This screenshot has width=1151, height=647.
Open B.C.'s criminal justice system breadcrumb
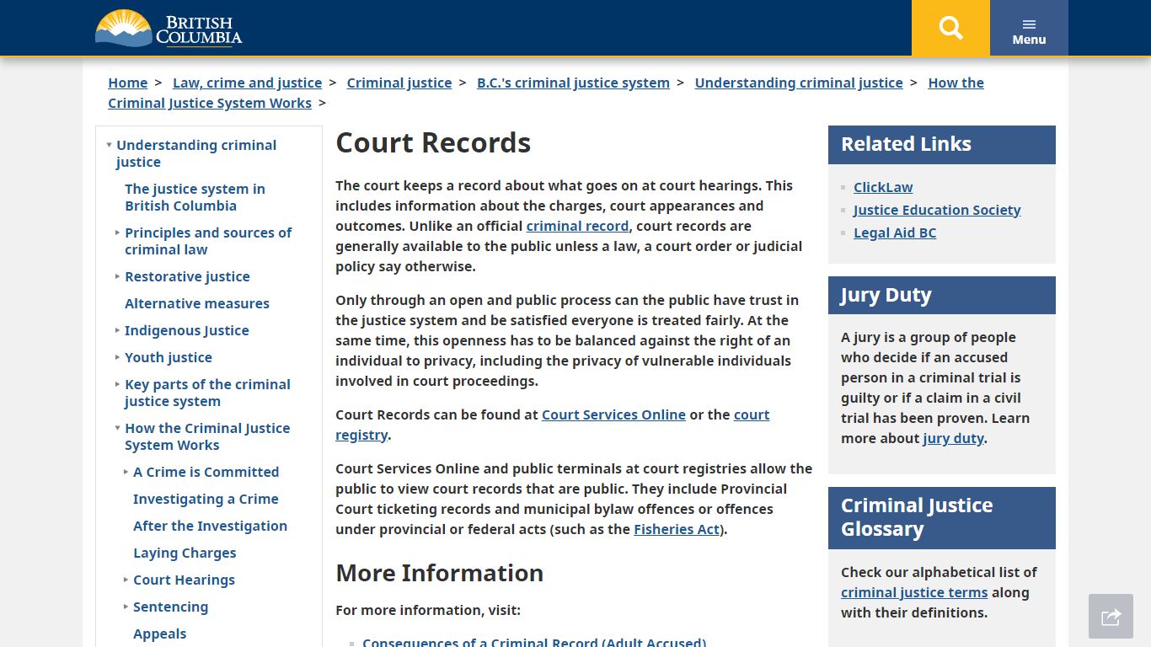573,83
